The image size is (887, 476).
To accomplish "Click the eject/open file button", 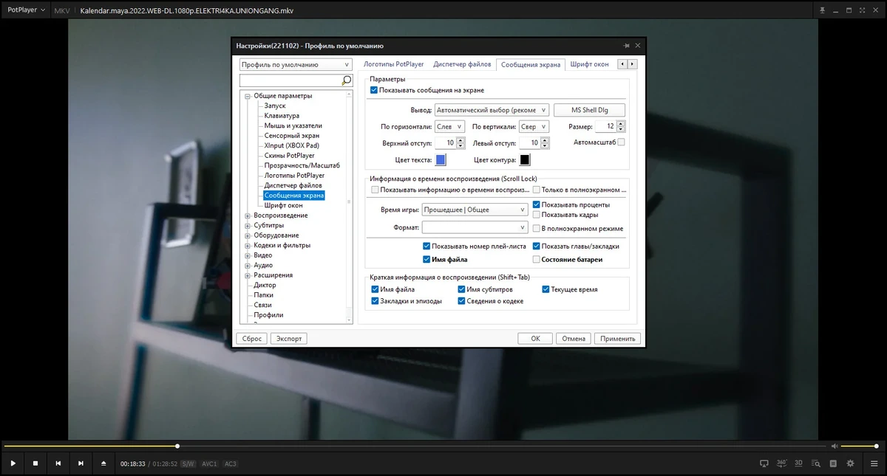I will [103, 463].
